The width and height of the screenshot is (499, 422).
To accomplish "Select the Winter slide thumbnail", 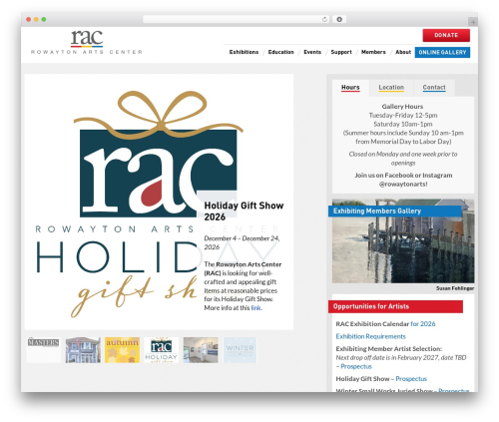I will pyautogui.click(x=240, y=350).
